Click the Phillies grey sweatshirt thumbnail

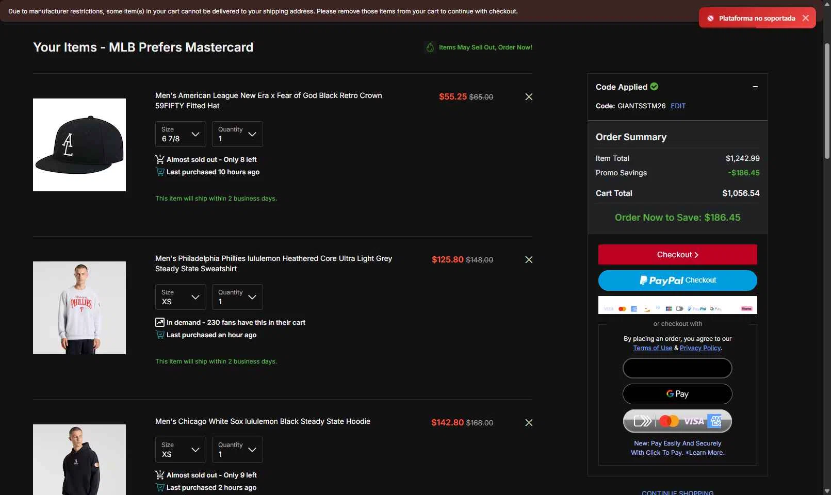click(79, 308)
